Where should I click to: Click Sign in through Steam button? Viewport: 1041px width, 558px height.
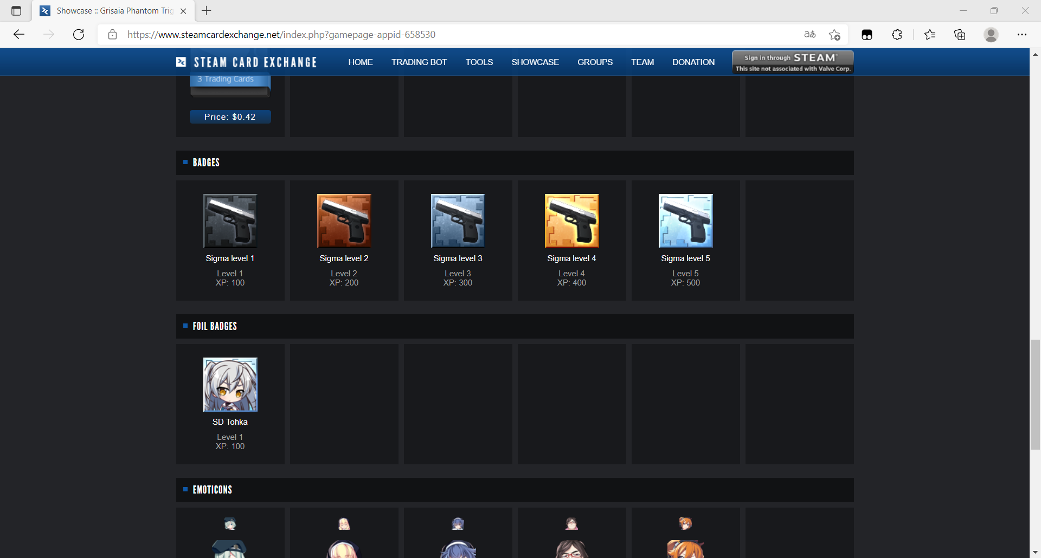coord(793,62)
